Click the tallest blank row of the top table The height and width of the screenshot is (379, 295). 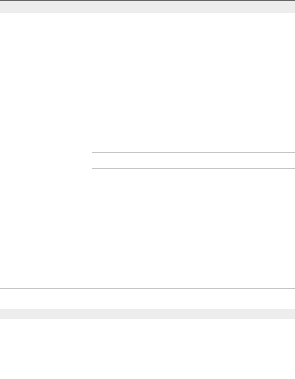pos(147,231)
